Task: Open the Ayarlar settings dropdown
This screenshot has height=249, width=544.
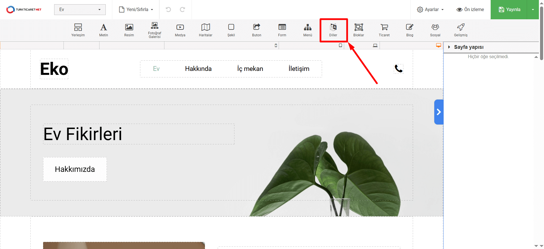Action: (x=430, y=9)
